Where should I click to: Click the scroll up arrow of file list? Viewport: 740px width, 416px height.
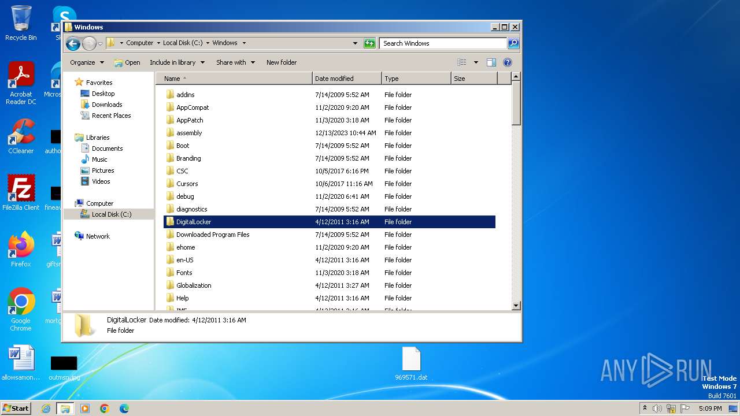tap(516, 77)
